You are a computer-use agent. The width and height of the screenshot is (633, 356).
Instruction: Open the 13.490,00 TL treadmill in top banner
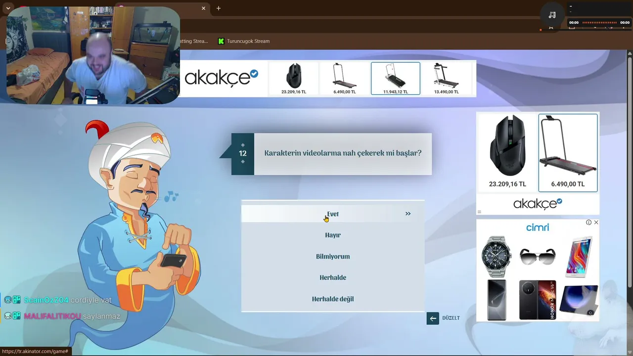(447, 78)
